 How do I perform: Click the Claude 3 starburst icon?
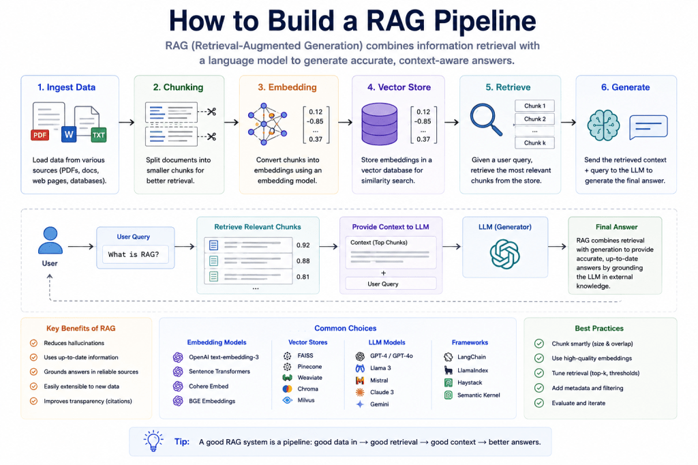click(x=360, y=392)
